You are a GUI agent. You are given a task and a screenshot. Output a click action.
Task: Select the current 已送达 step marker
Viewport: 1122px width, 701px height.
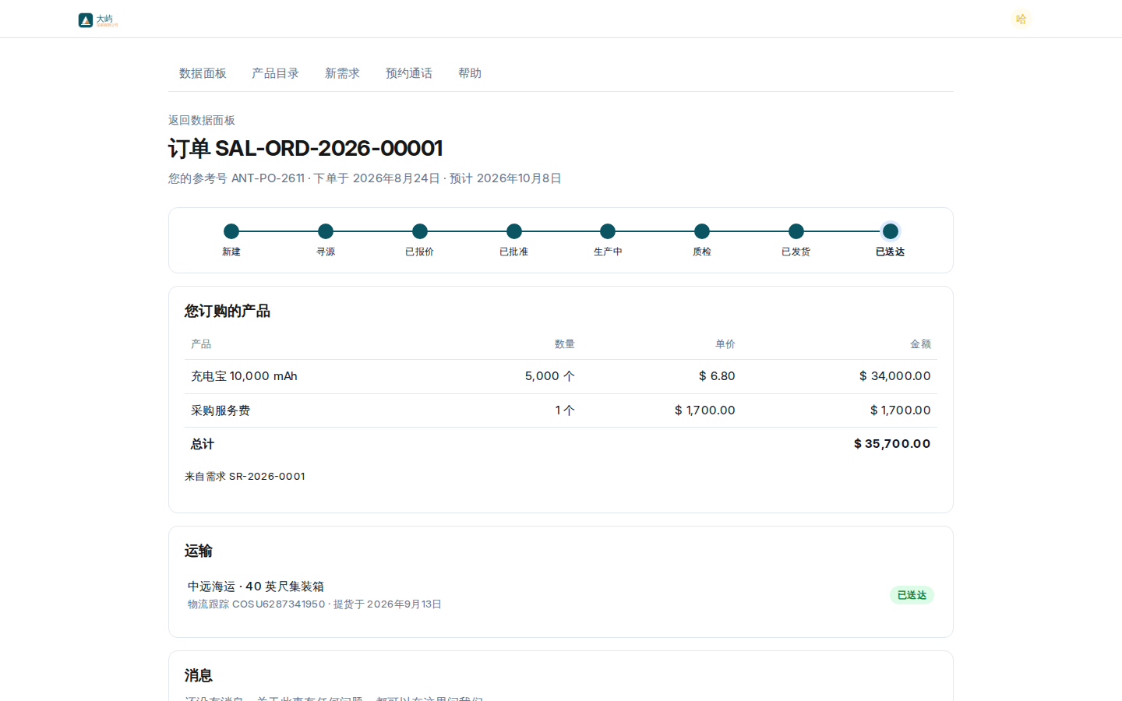[891, 231]
